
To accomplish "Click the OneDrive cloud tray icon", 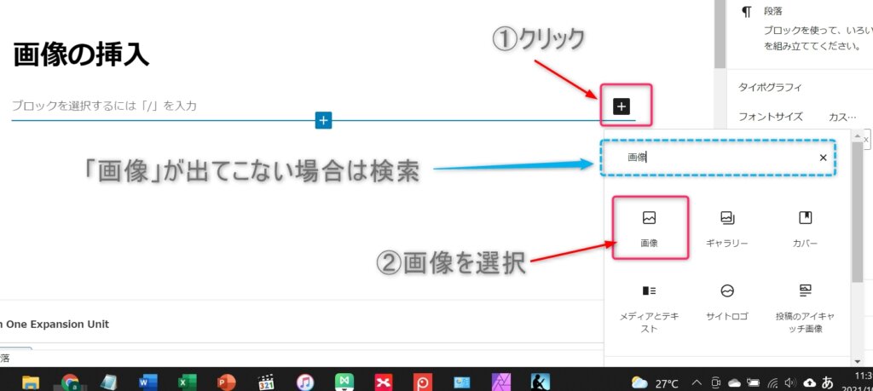I will (734, 382).
